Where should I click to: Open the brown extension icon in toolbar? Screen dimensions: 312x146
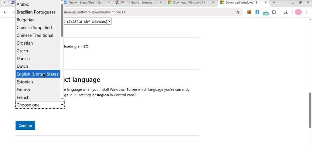[x=249, y=12]
